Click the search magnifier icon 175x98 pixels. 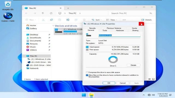(x=151, y=13)
